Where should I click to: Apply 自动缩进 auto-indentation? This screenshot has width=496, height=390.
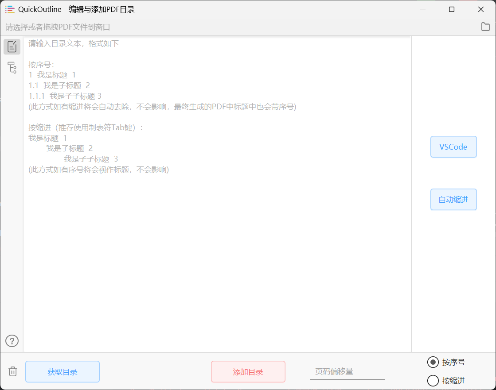453,199
